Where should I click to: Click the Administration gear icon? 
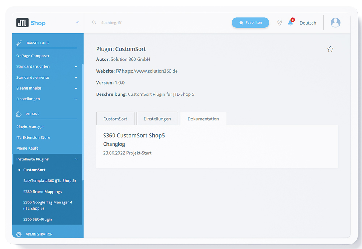[19, 234]
